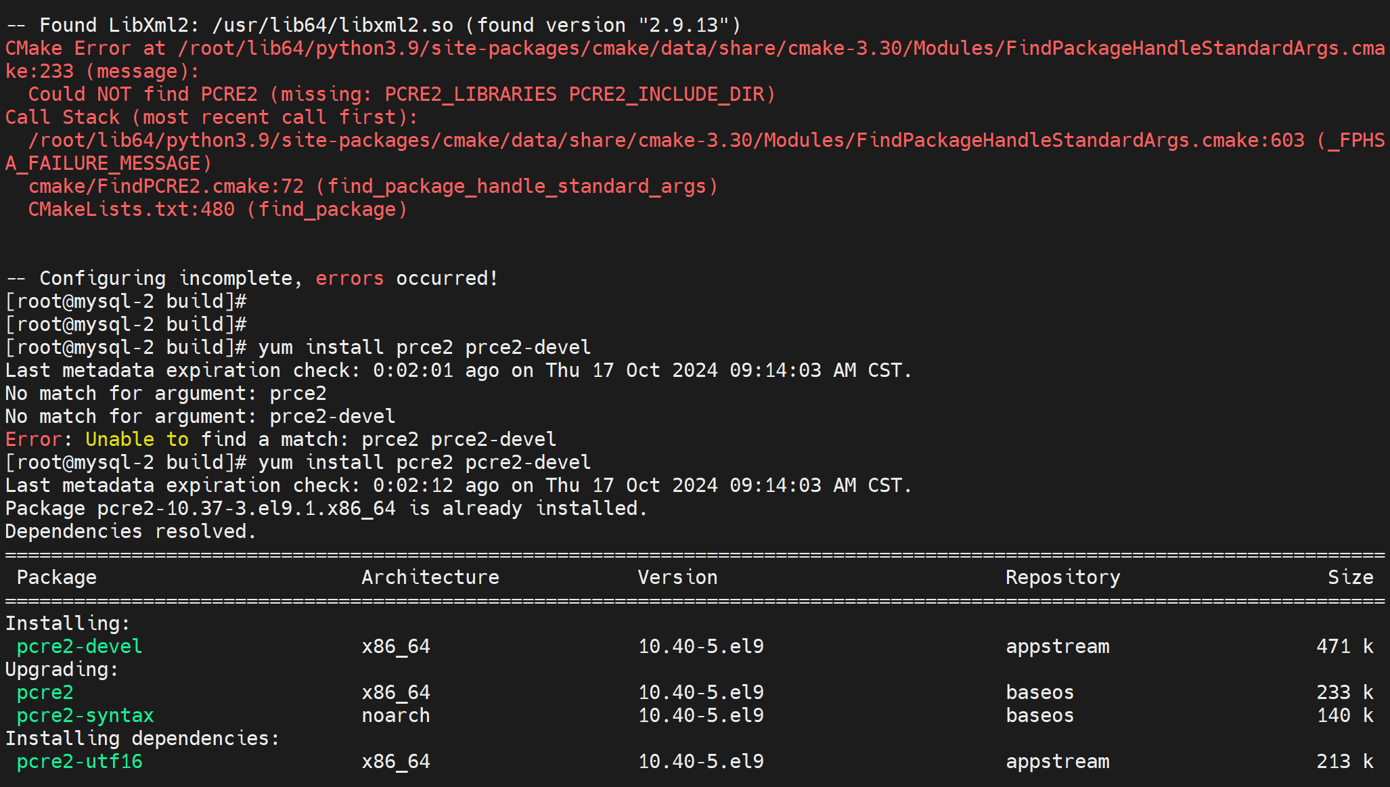Click the "Error: Unable to find a match" line
Viewport: 1390px width, 787px height.
tap(280, 439)
